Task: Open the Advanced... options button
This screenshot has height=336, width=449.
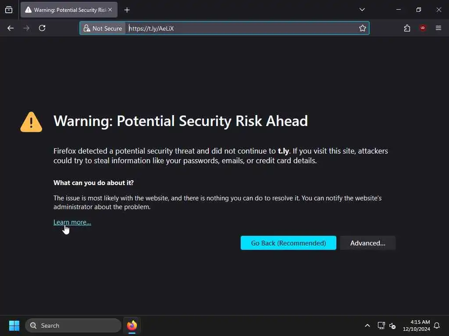Action: pos(368,243)
